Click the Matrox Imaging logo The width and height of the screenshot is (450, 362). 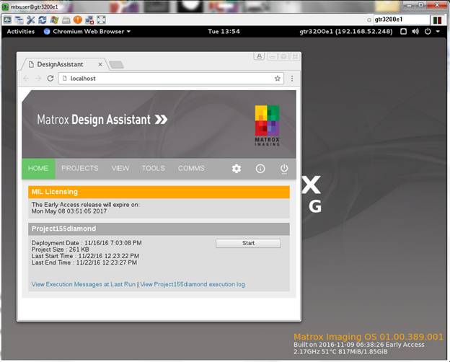(267, 125)
